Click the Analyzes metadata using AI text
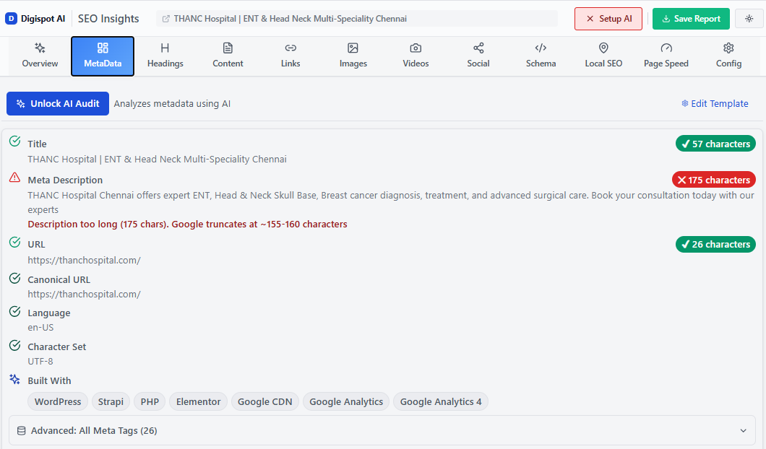The width and height of the screenshot is (766, 449). click(172, 103)
